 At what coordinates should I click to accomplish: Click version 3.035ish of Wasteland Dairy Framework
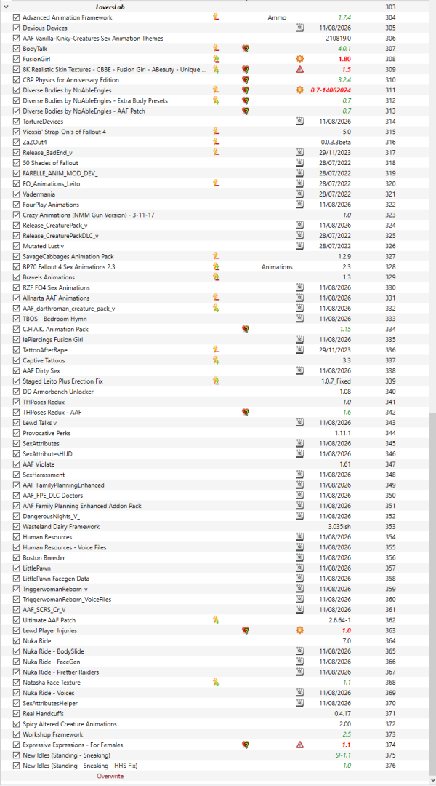[339, 527]
